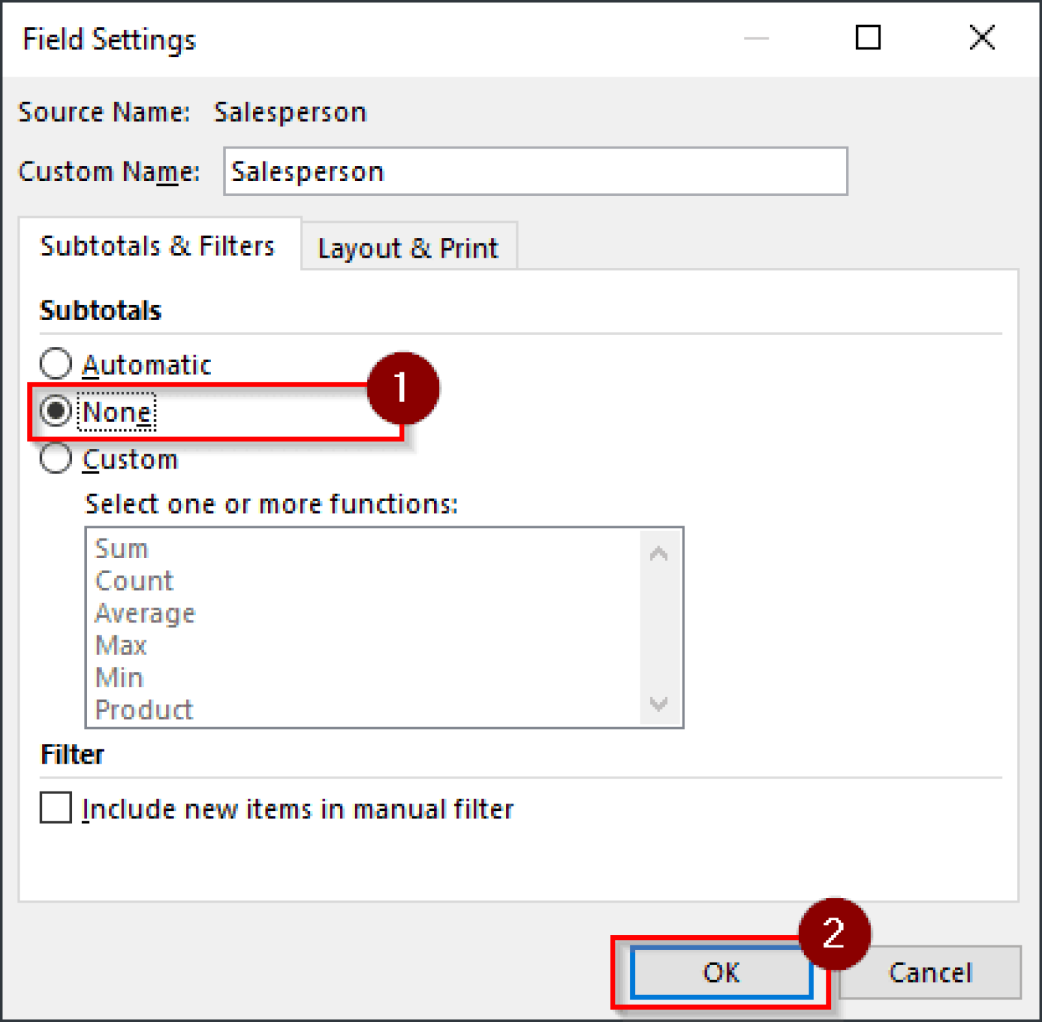
Task: Select Min from the functions list
Action: click(119, 677)
